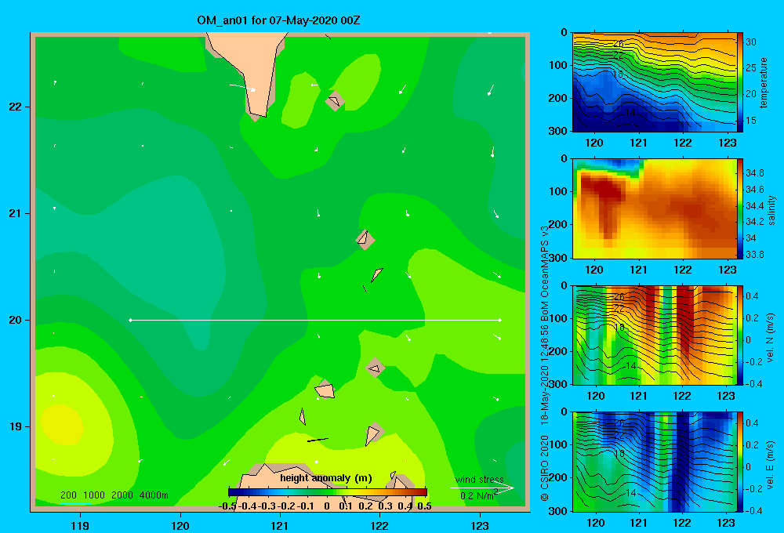This screenshot has height=533, width=784.
Task: Click the salinity color scale bar
Action: [x=740, y=208]
